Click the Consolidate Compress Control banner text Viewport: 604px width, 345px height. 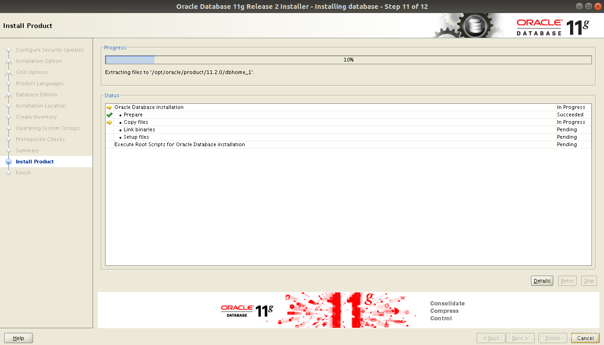click(447, 311)
